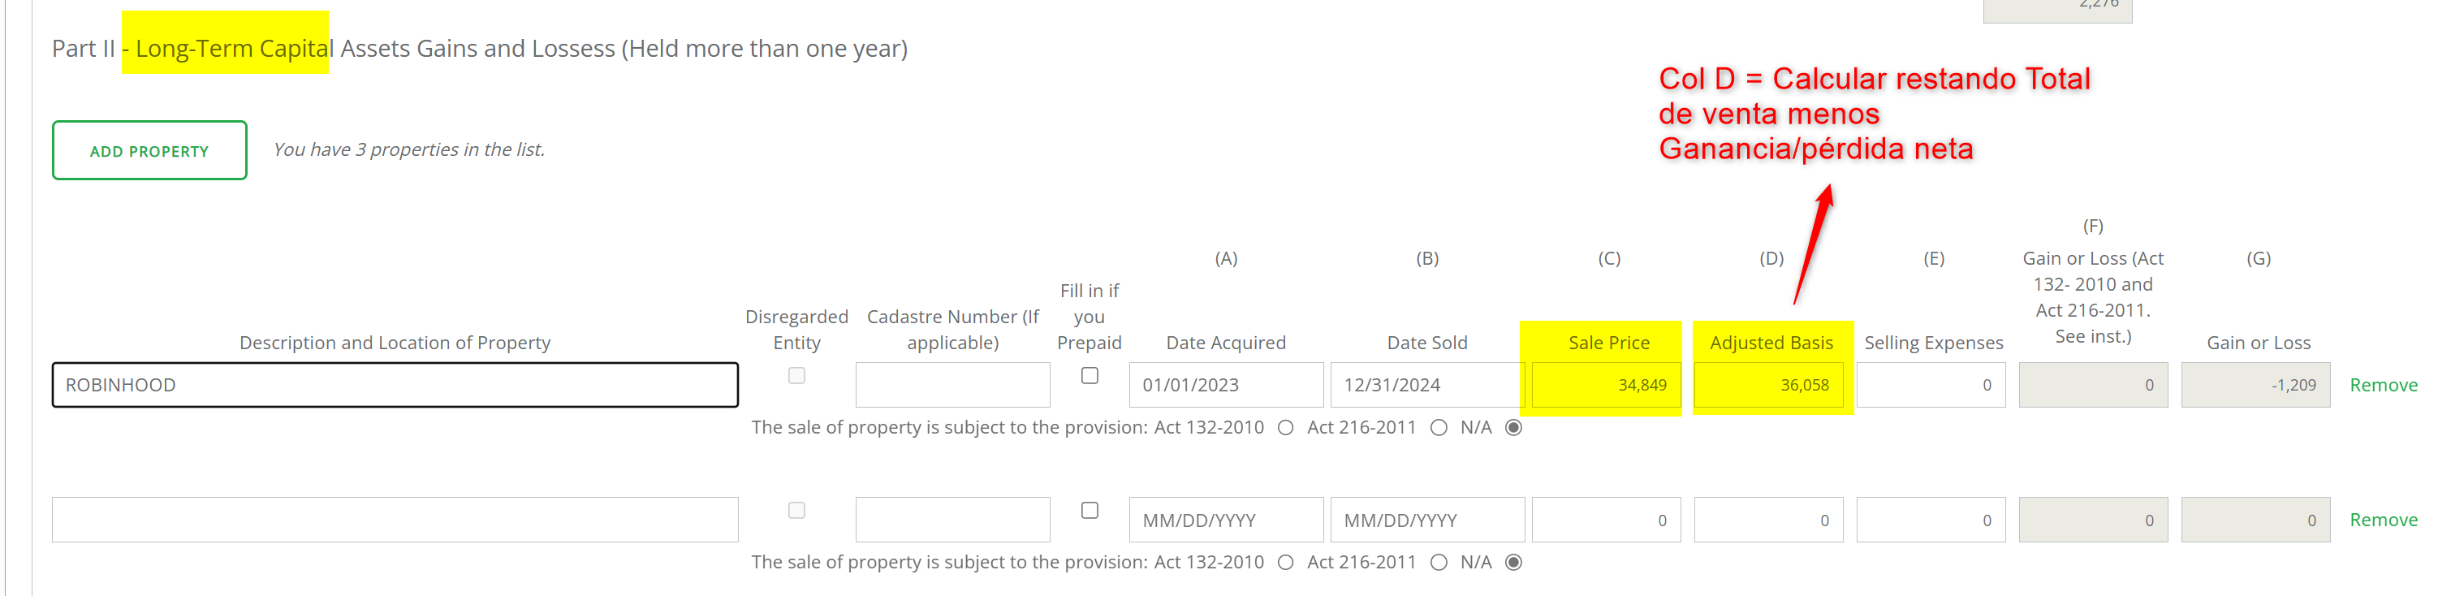Select Act 216-2011 for second property

coord(1439,563)
